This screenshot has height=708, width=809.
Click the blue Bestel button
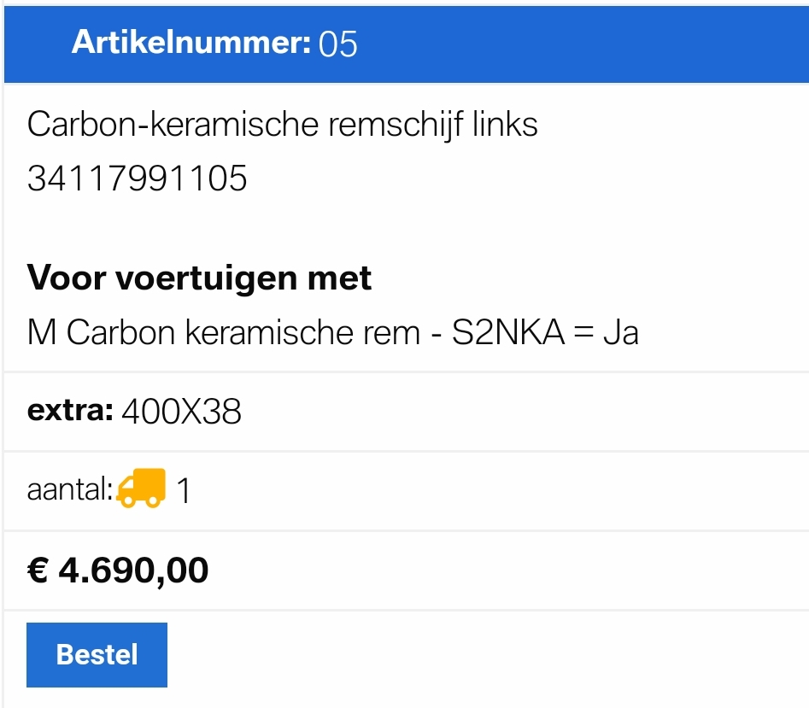pyautogui.click(x=97, y=655)
